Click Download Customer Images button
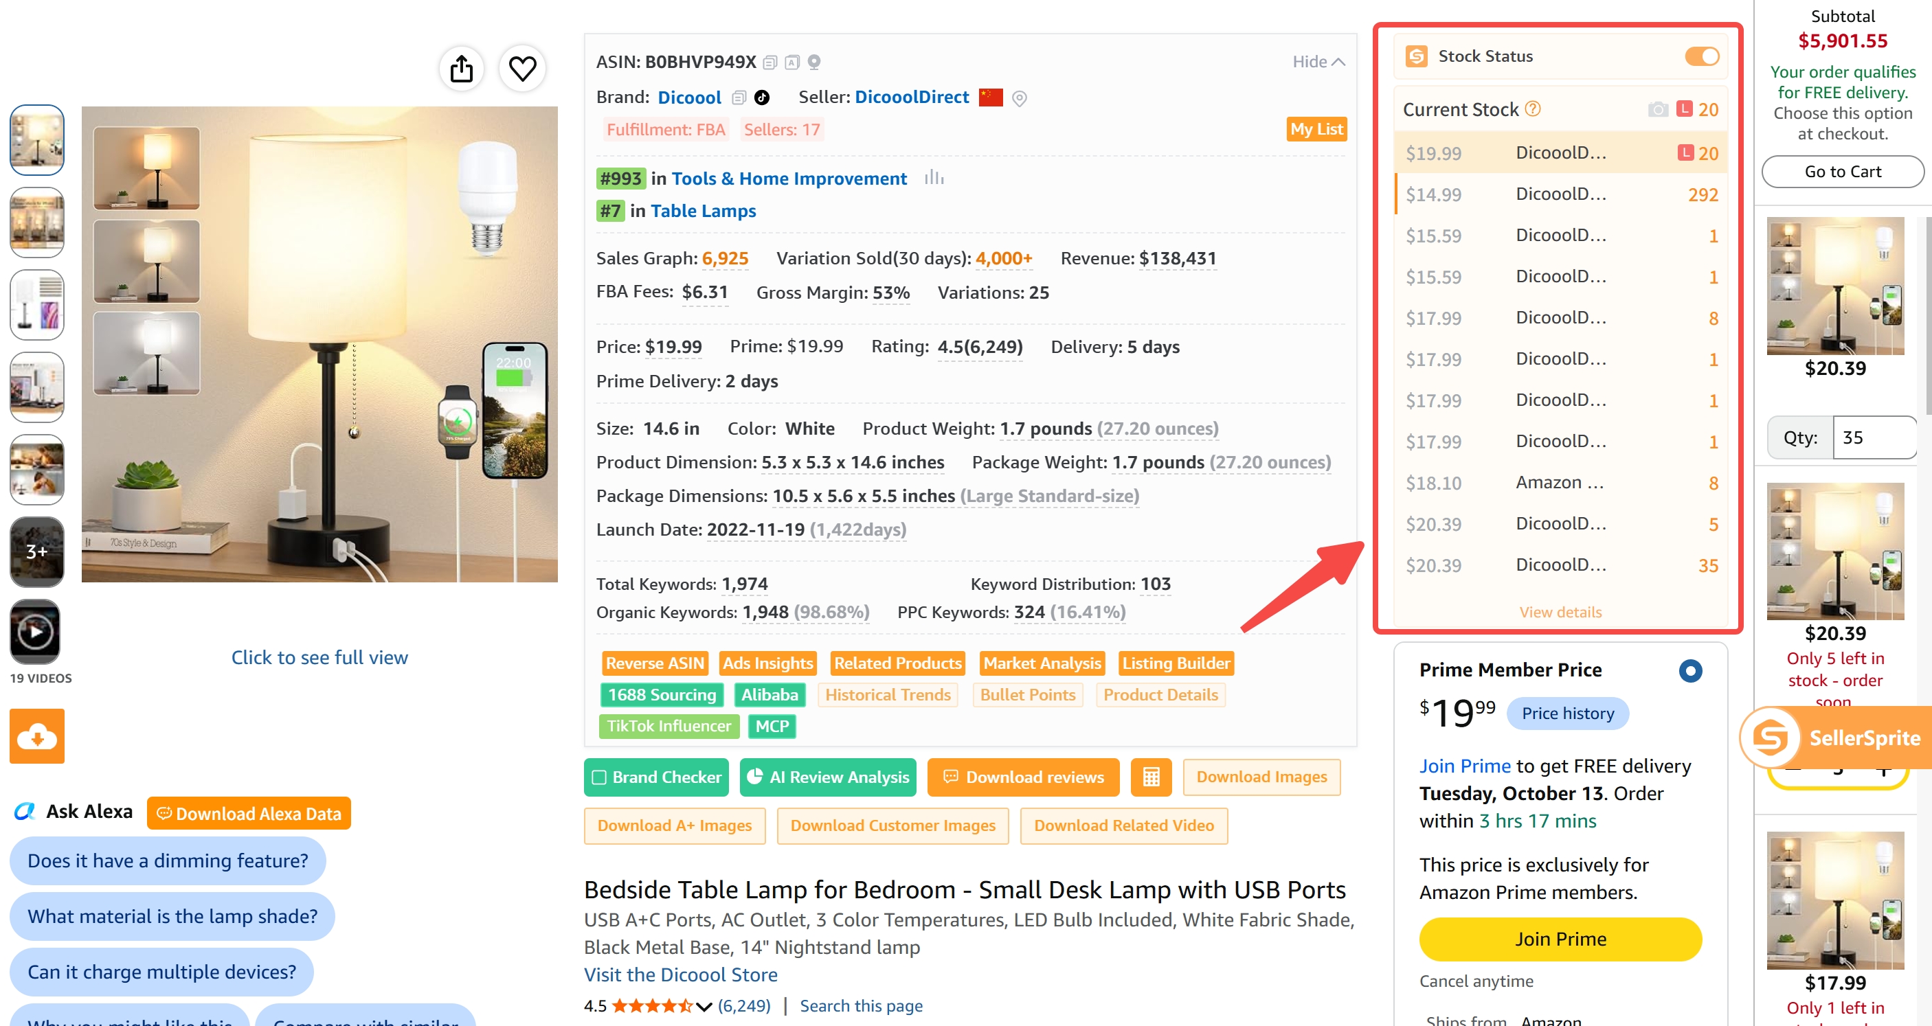Image resolution: width=1932 pixels, height=1026 pixels. 892,825
